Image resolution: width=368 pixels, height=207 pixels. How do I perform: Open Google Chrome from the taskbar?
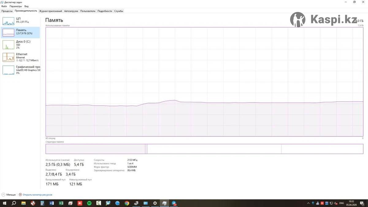(127, 203)
